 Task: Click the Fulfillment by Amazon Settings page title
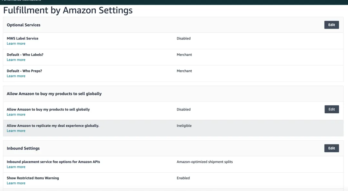[68, 10]
